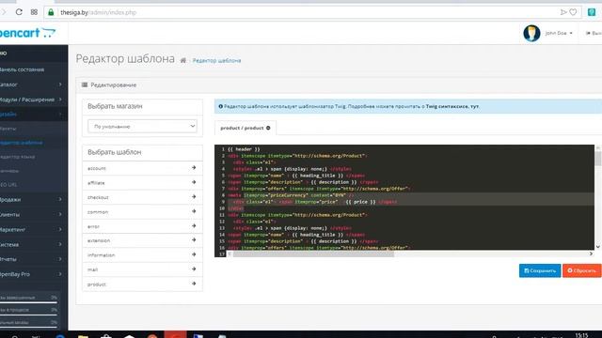Expand the Каталог sidebar menu
602x338 pixels.
click(34, 84)
